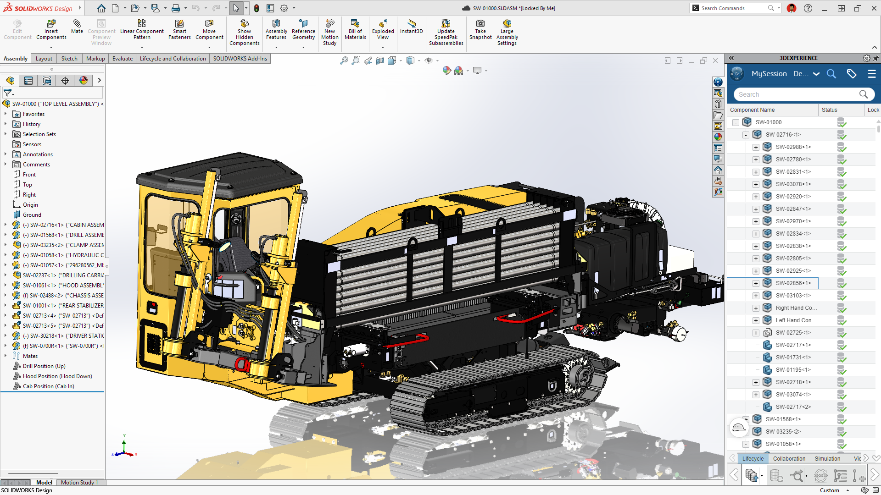881x495 pixels.
Task: Open the Motion Study 1 tab
Action: [79, 483]
